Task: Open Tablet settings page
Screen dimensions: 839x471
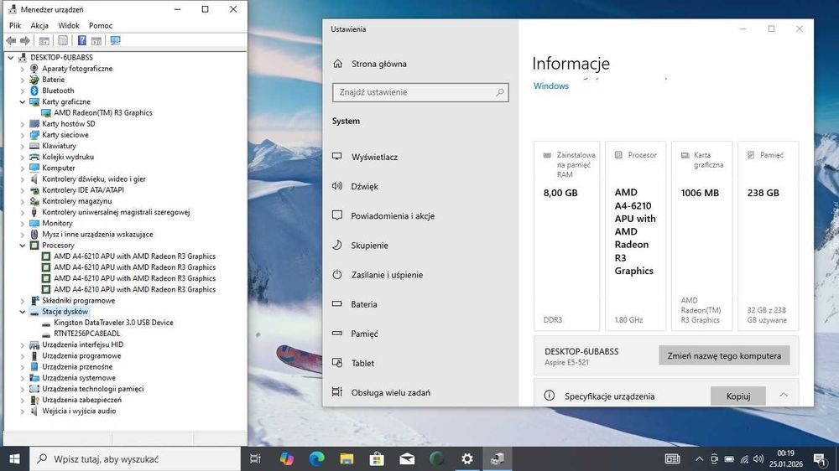Action: pyautogui.click(x=362, y=363)
